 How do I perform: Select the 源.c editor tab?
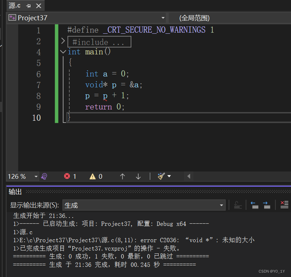[15, 5]
